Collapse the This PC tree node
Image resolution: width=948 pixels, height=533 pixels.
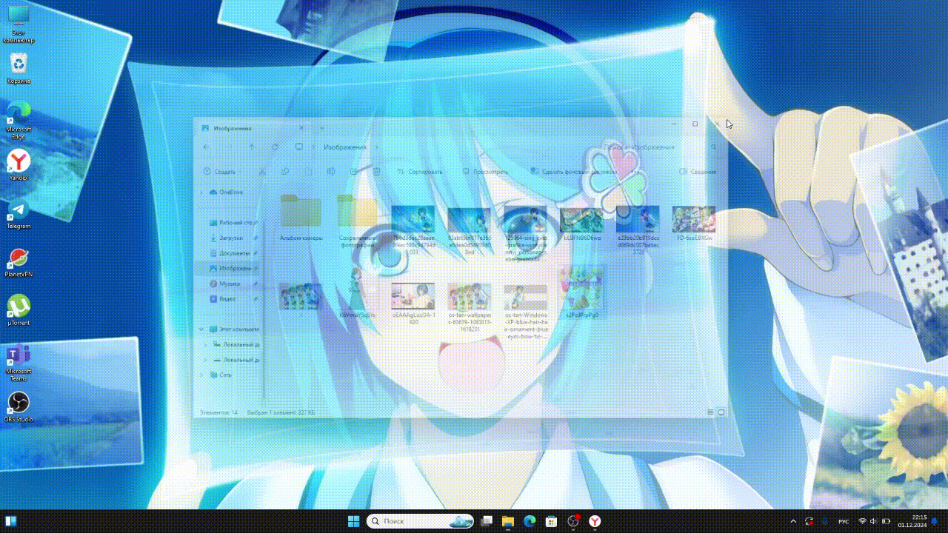pyautogui.click(x=201, y=329)
